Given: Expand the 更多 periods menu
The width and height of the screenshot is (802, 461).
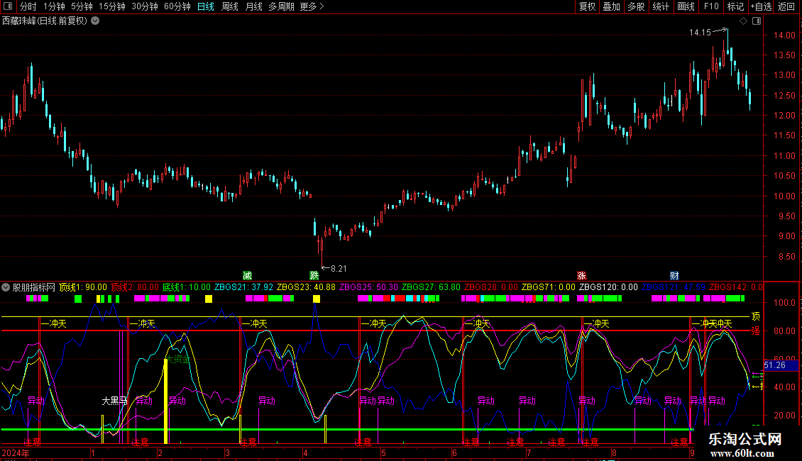Looking at the screenshot, I should click(312, 6).
